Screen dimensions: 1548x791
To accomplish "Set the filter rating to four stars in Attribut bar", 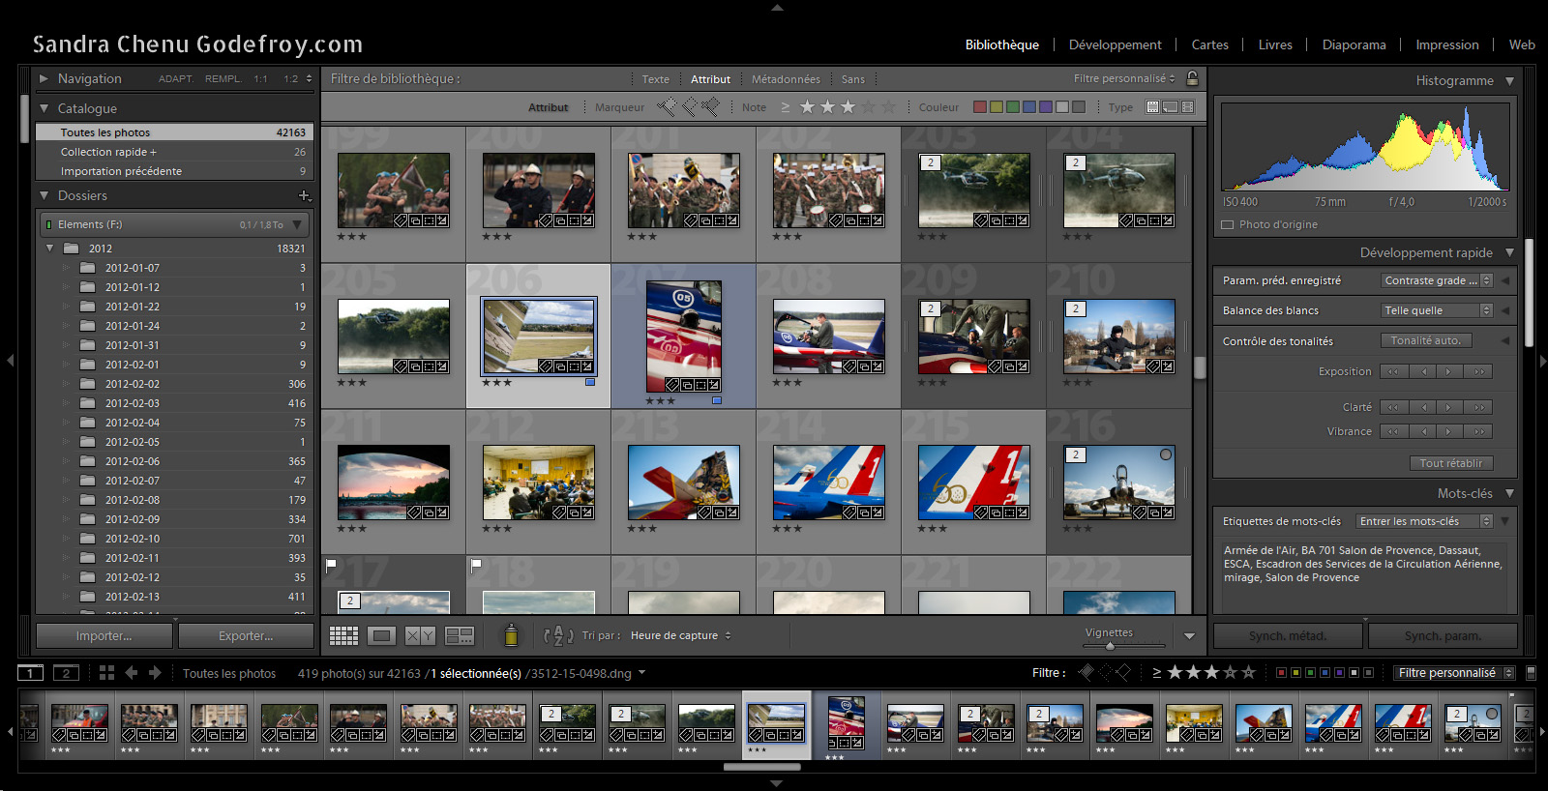I will tap(869, 106).
